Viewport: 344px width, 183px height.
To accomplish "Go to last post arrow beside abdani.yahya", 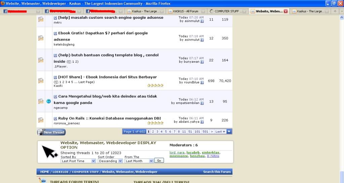I will 202,122.
